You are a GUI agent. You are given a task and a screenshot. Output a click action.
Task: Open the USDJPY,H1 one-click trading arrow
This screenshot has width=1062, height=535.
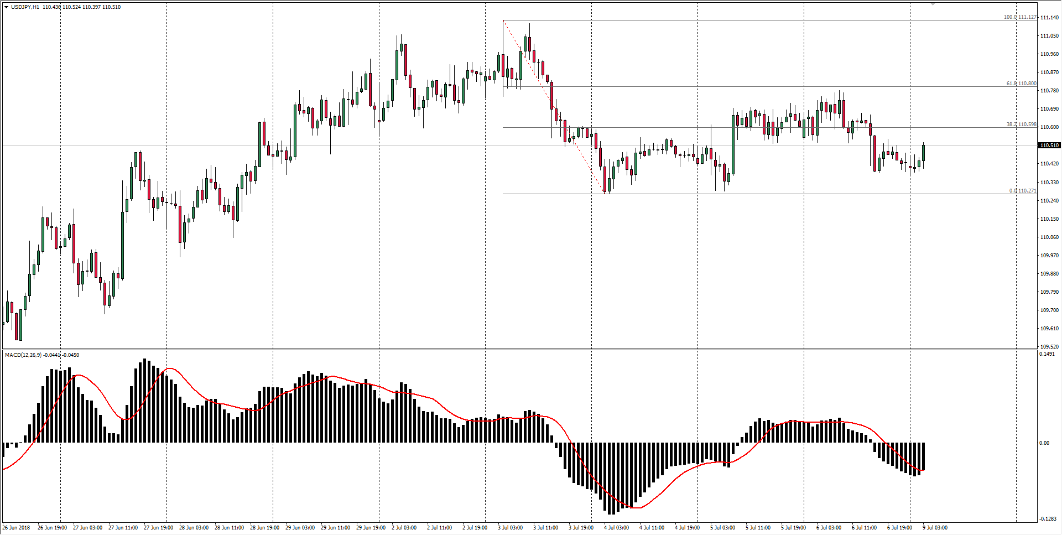point(6,7)
